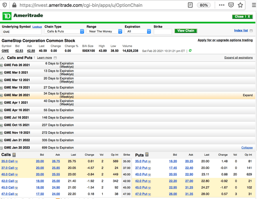Click icon next to 35.0 Call
257x199 pixels.
click(16, 162)
